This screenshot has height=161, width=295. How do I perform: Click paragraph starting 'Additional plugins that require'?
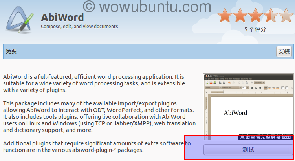tap(97, 147)
